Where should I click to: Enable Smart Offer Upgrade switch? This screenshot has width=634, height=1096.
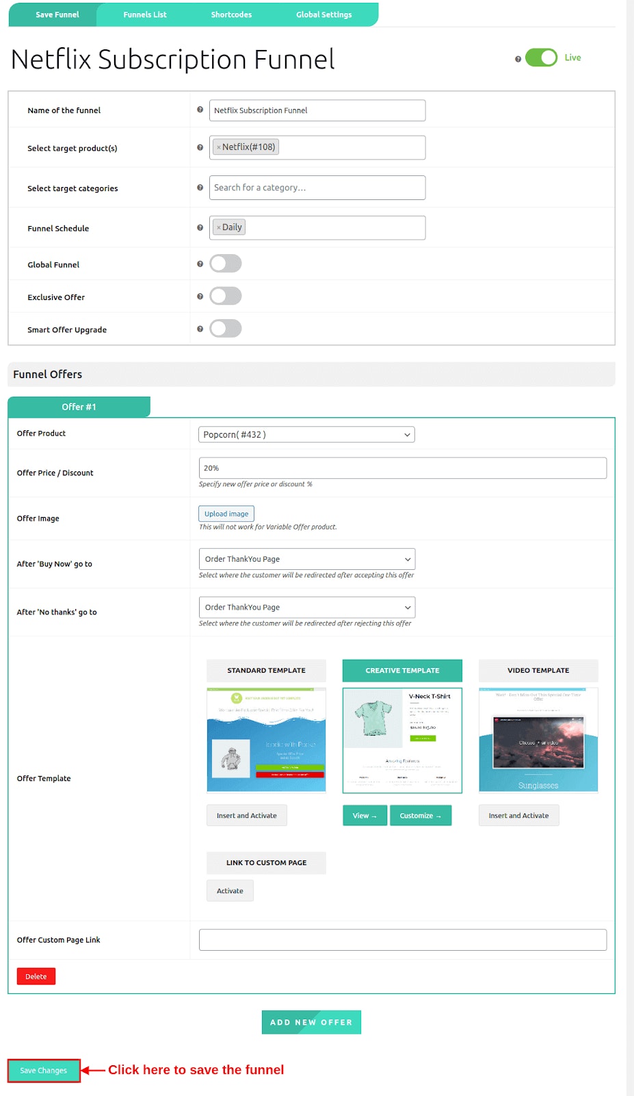point(226,329)
